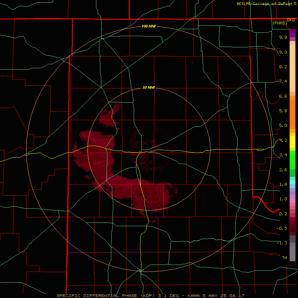
Task: Click the 1.8 value on color scale
Action: pyautogui.click(x=283, y=184)
